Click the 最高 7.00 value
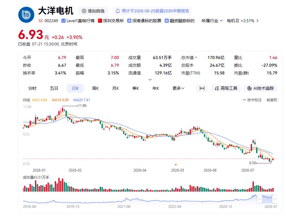 (115, 58)
